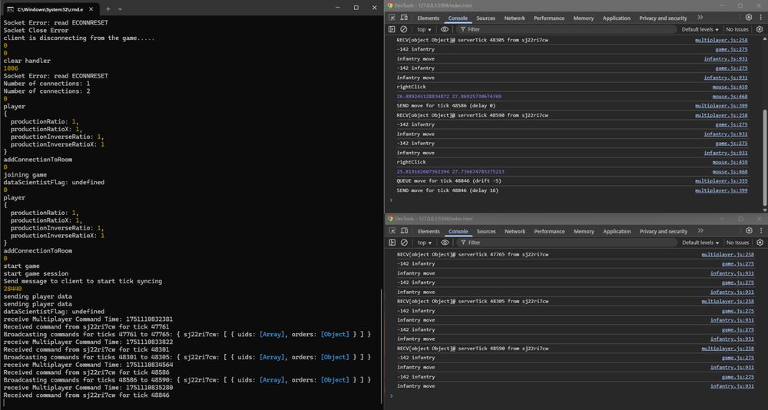This screenshot has width=768, height=410.
Task: Open multiplayer.js:258 link on serverTick 47765 row
Action: click(727, 254)
